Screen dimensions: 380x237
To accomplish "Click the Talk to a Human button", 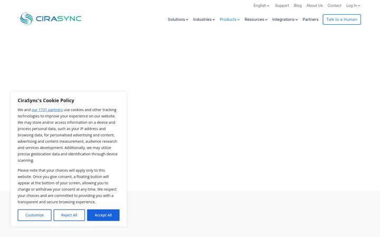I will tap(341, 19).
